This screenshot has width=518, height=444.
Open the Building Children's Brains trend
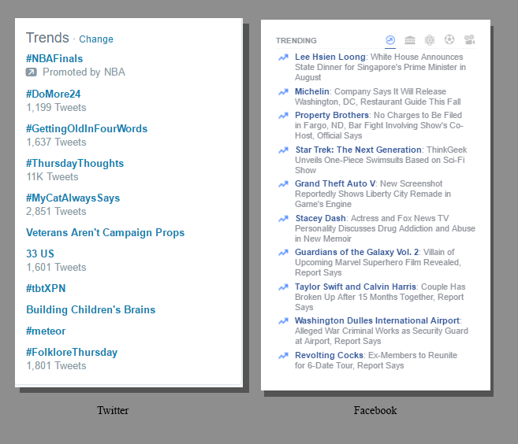[x=91, y=309]
